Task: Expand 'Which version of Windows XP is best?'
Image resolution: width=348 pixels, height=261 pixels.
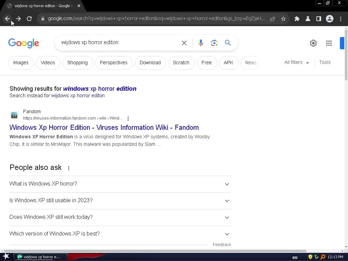Action: point(120,234)
